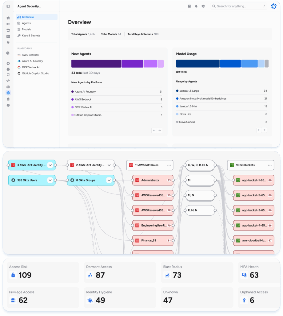Open settings gear in top bar
The width and height of the screenshot is (283, 316).
[203, 6]
